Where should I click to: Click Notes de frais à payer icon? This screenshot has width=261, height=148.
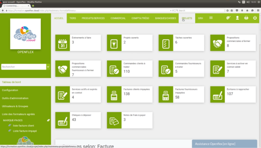(x=114, y=120)
